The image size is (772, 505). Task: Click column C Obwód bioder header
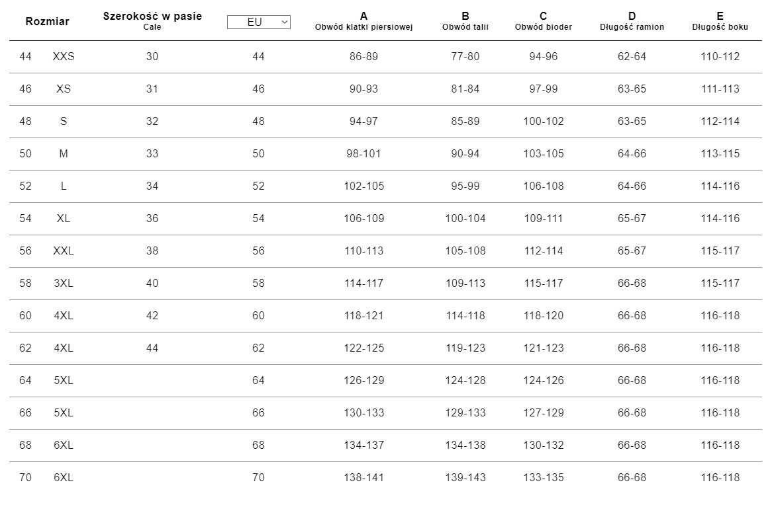click(543, 20)
